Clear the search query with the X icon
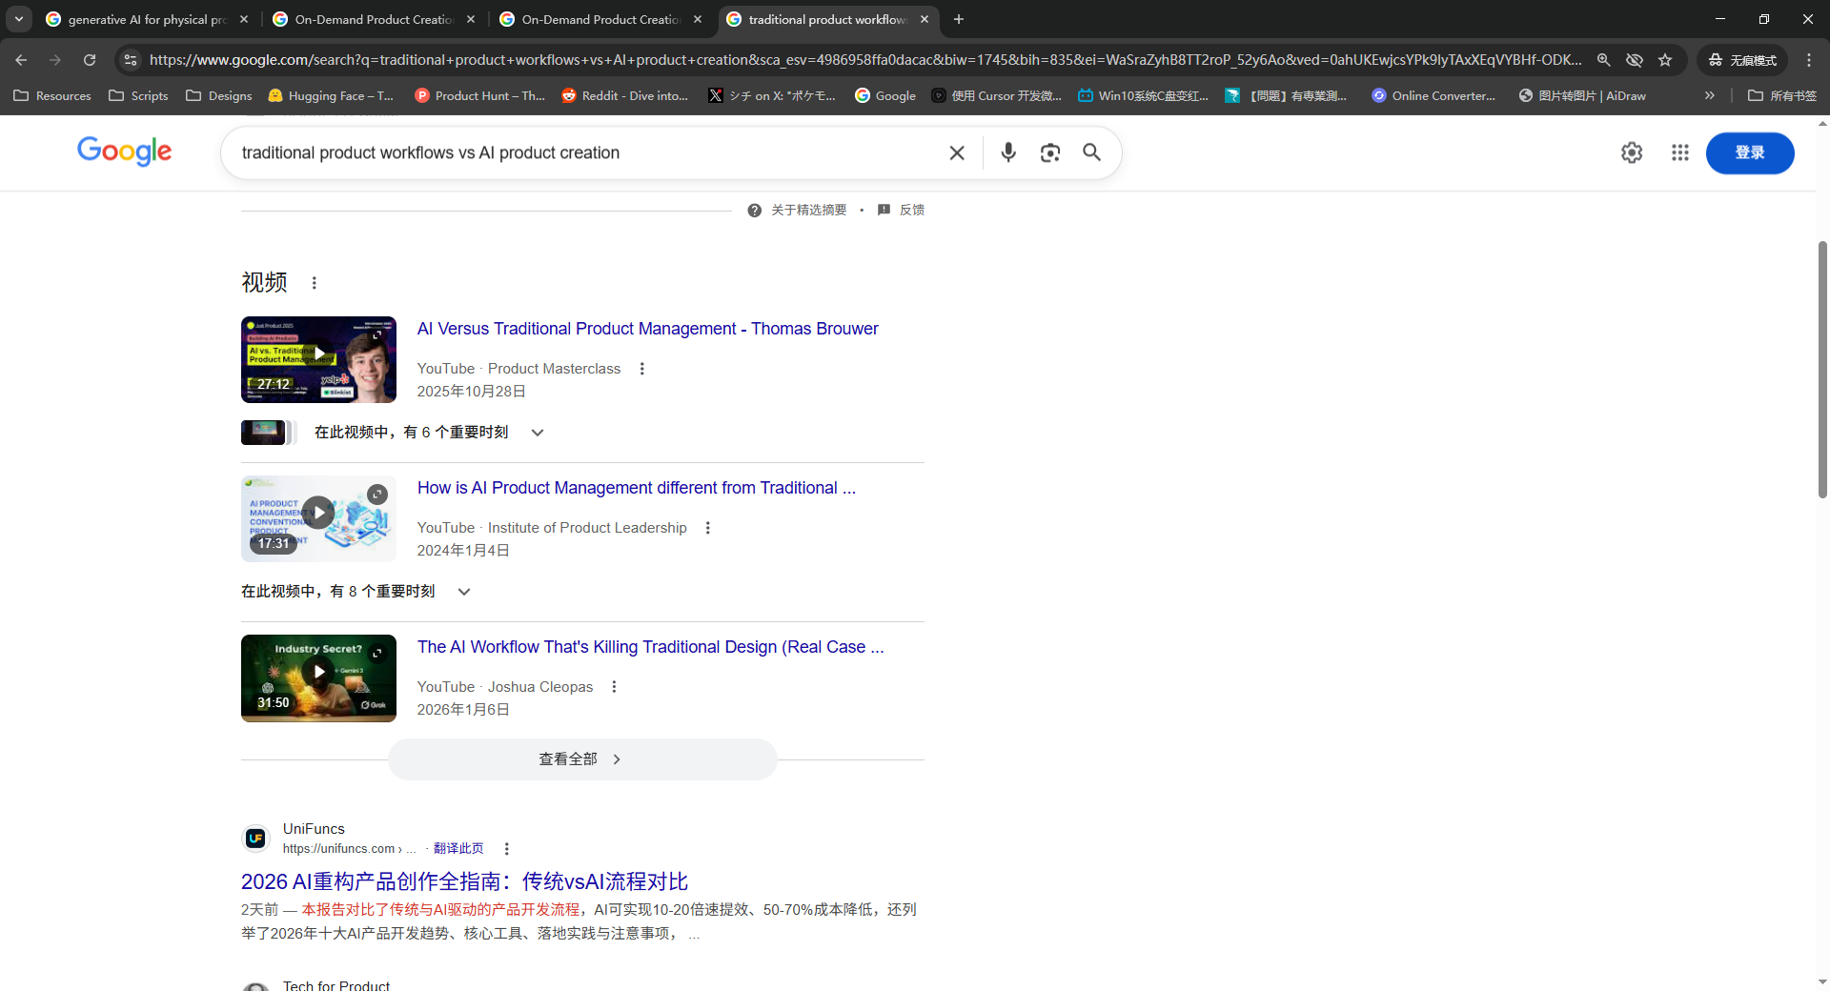 (x=957, y=152)
